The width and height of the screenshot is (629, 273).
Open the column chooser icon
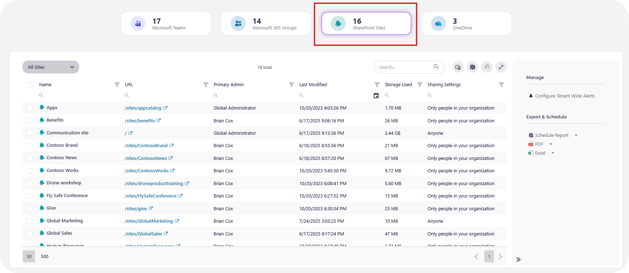[x=458, y=67]
